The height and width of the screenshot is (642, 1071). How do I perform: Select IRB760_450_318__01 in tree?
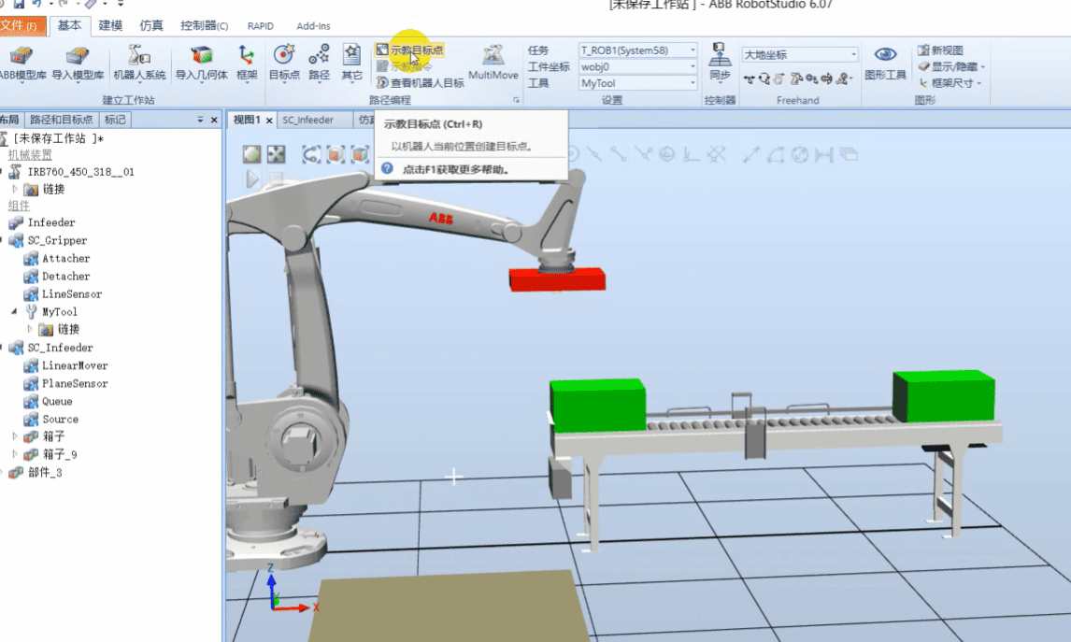[x=72, y=171]
